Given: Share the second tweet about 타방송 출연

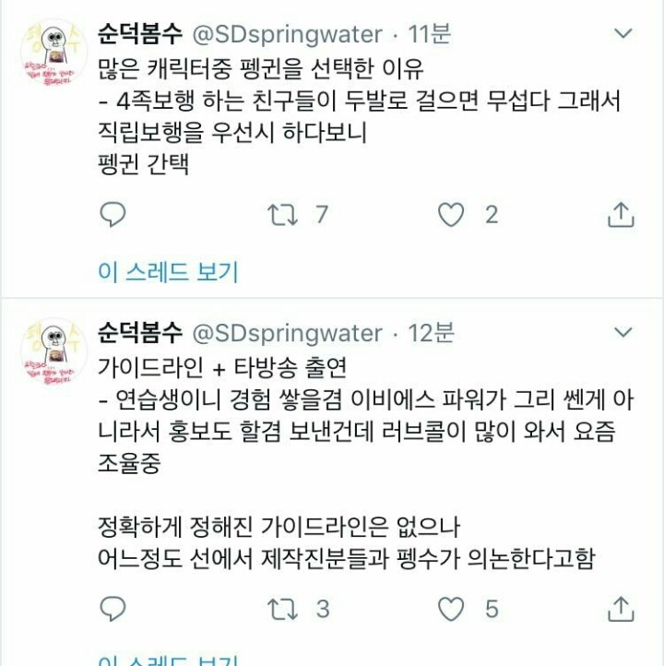Looking at the screenshot, I should [621, 609].
